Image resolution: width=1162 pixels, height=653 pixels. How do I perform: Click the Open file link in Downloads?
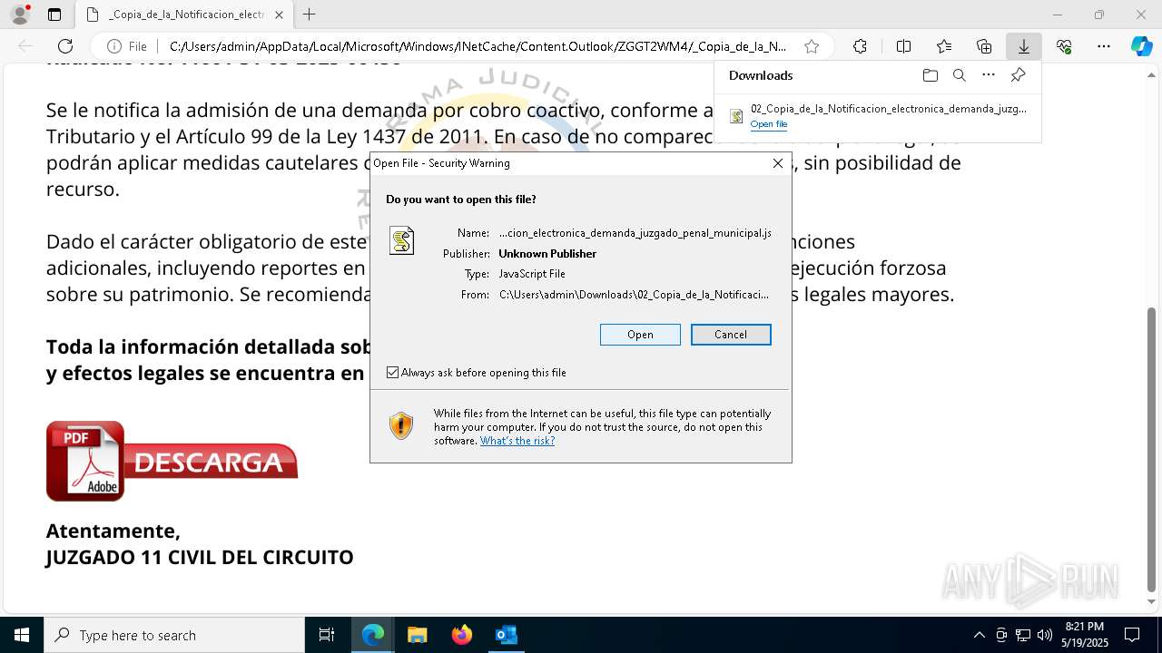769,124
